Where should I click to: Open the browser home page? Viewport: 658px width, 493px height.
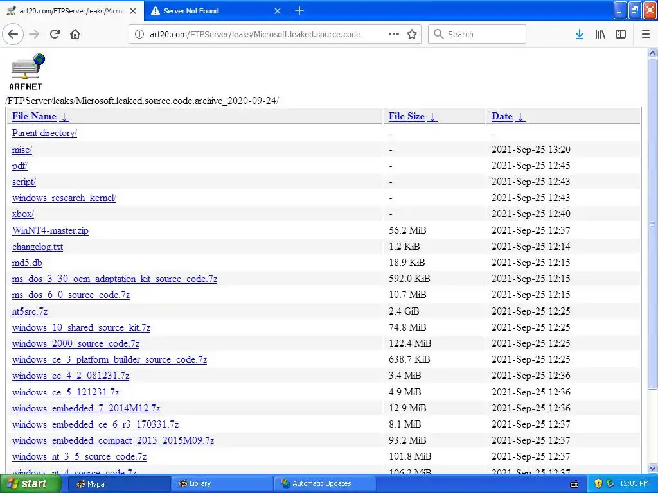pyautogui.click(x=75, y=35)
